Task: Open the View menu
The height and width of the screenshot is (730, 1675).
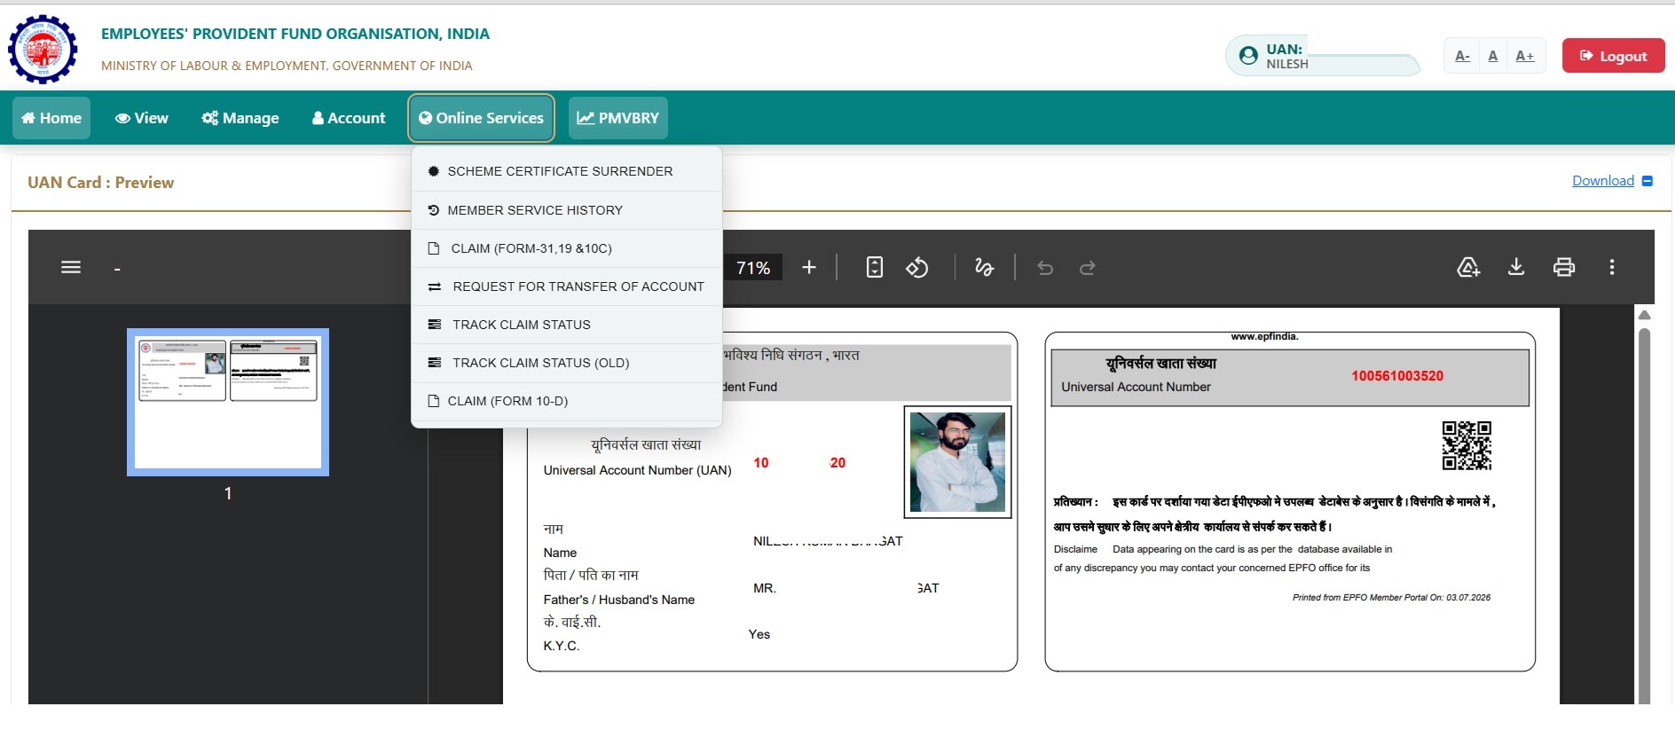Action: (x=142, y=118)
